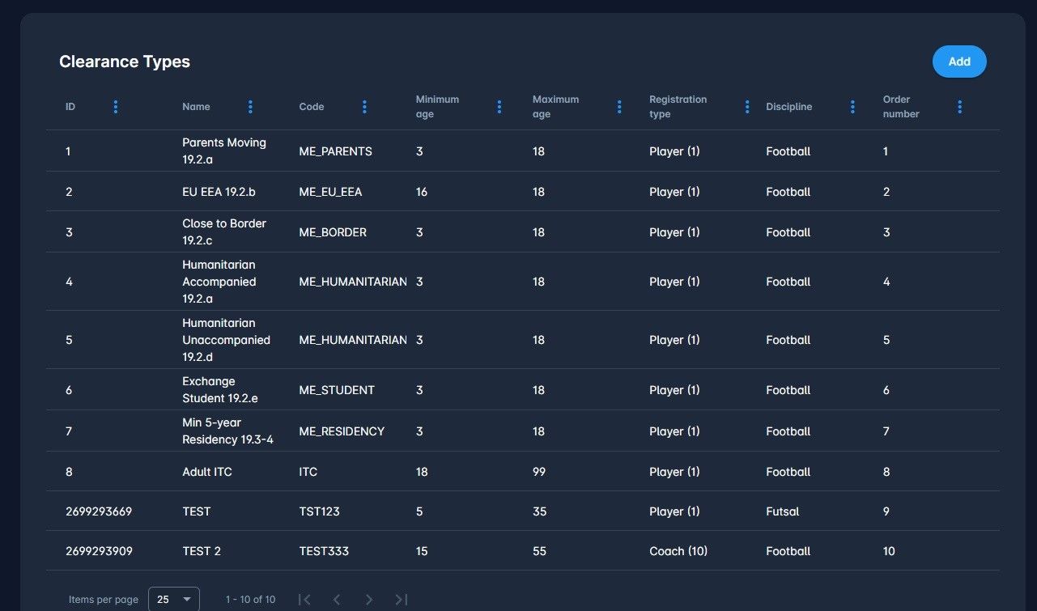The image size is (1037, 611).
Task: Click the Registration type column menu icon
Action: click(x=747, y=107)
